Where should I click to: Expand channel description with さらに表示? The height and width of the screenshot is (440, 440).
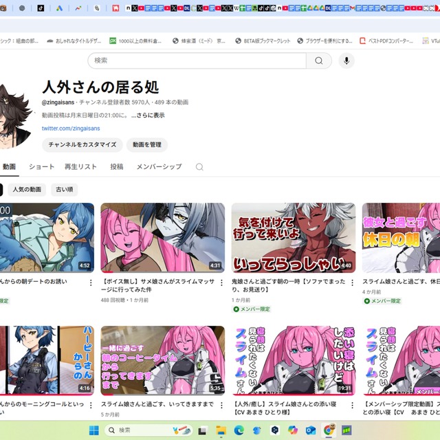[148, 115]
